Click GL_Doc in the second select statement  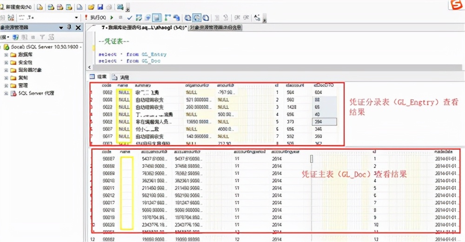[x=151, y=61]
